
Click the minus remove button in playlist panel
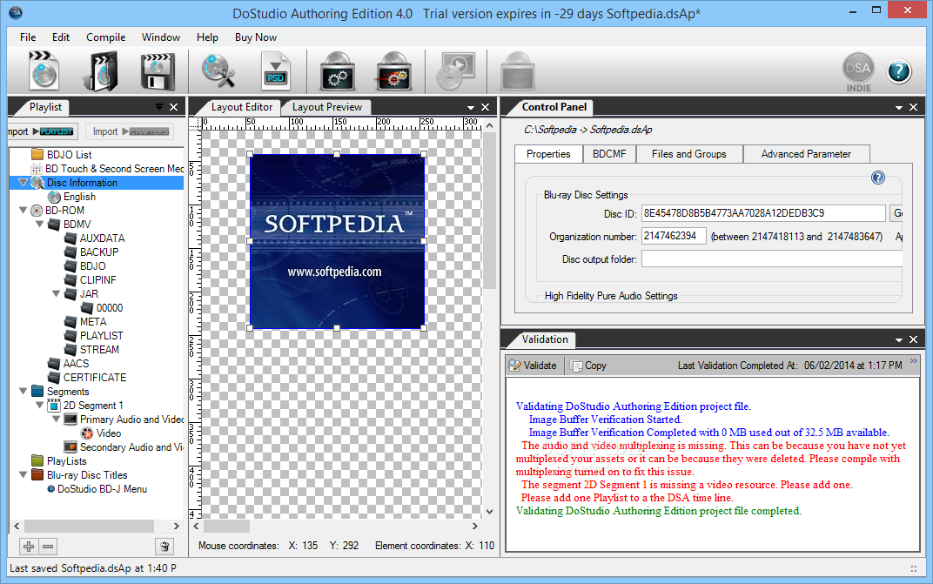click(48, 546)
